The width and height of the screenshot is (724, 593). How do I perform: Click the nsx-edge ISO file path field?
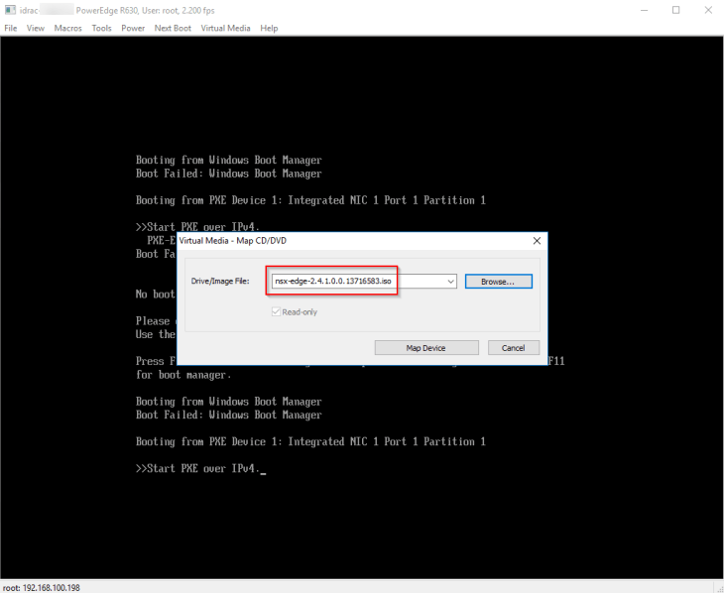(357, 282)
